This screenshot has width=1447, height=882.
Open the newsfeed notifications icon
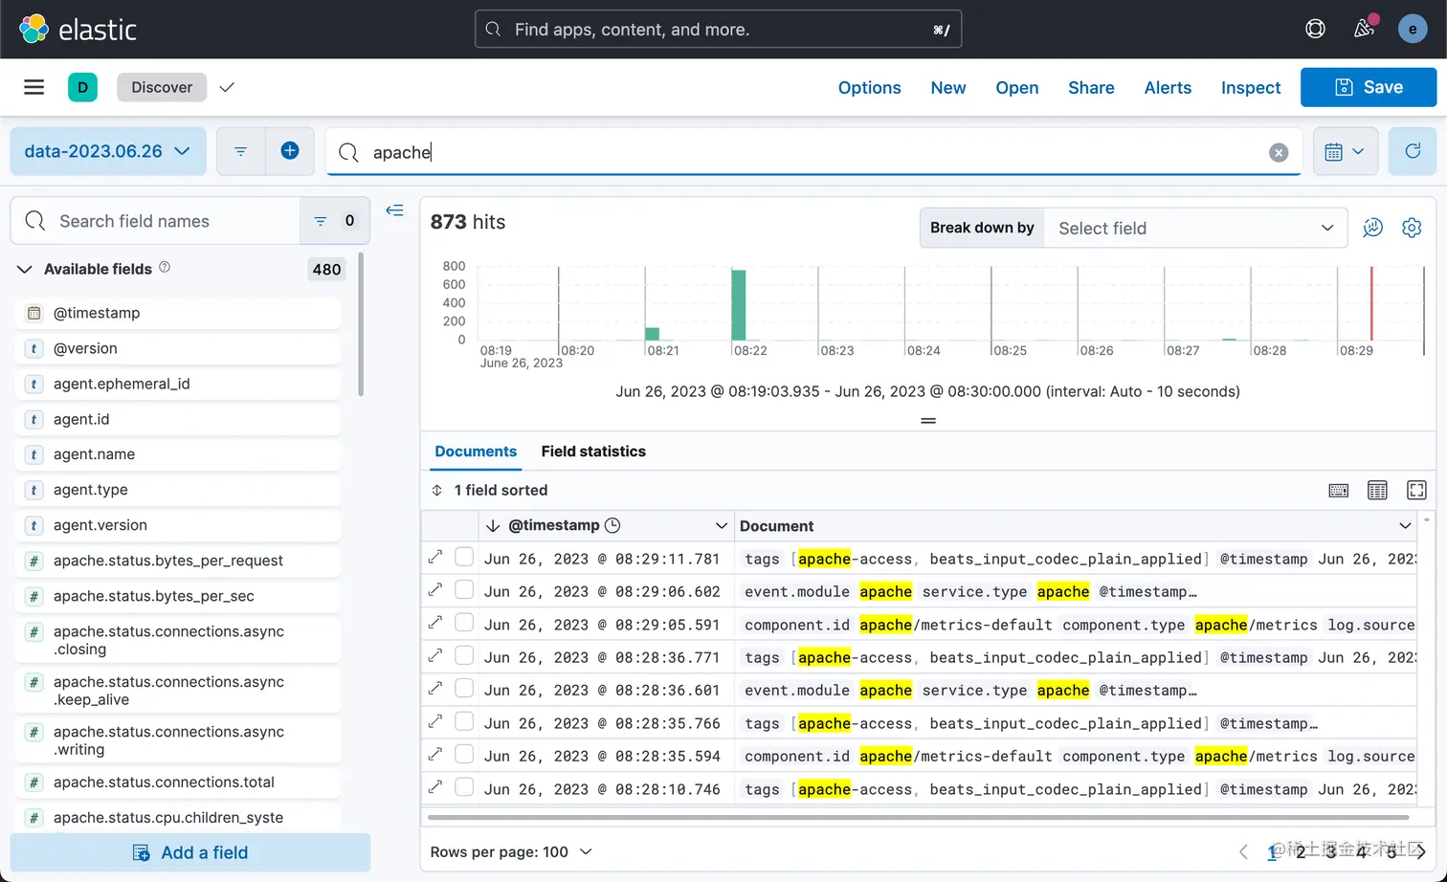(1365, 29)
